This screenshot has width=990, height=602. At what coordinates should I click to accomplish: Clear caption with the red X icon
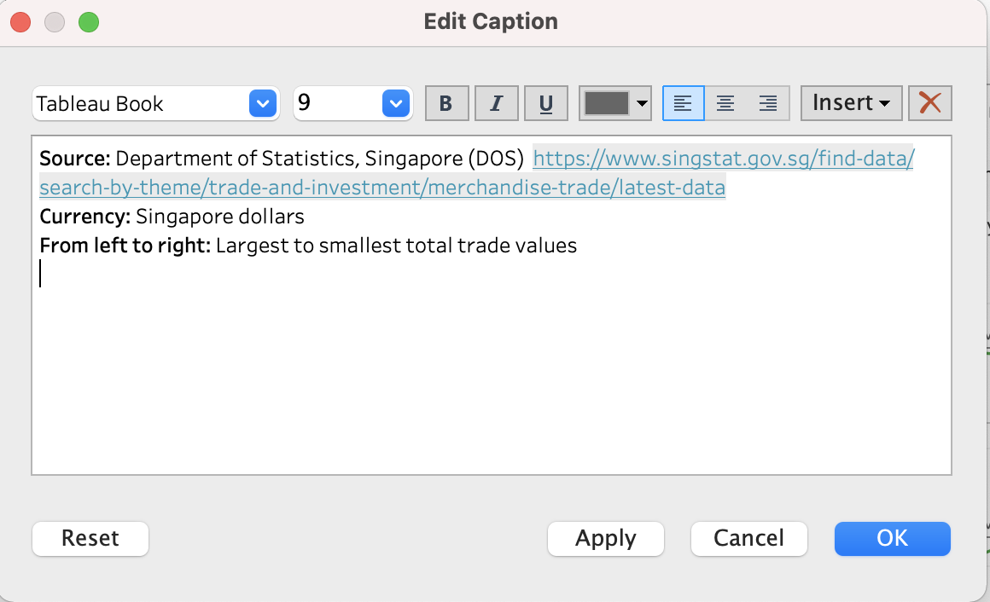[x=930, y=103]
